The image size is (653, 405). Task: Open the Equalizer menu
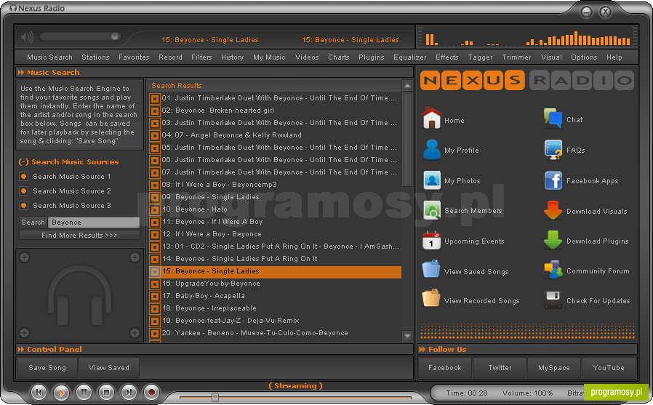(410, 57)
